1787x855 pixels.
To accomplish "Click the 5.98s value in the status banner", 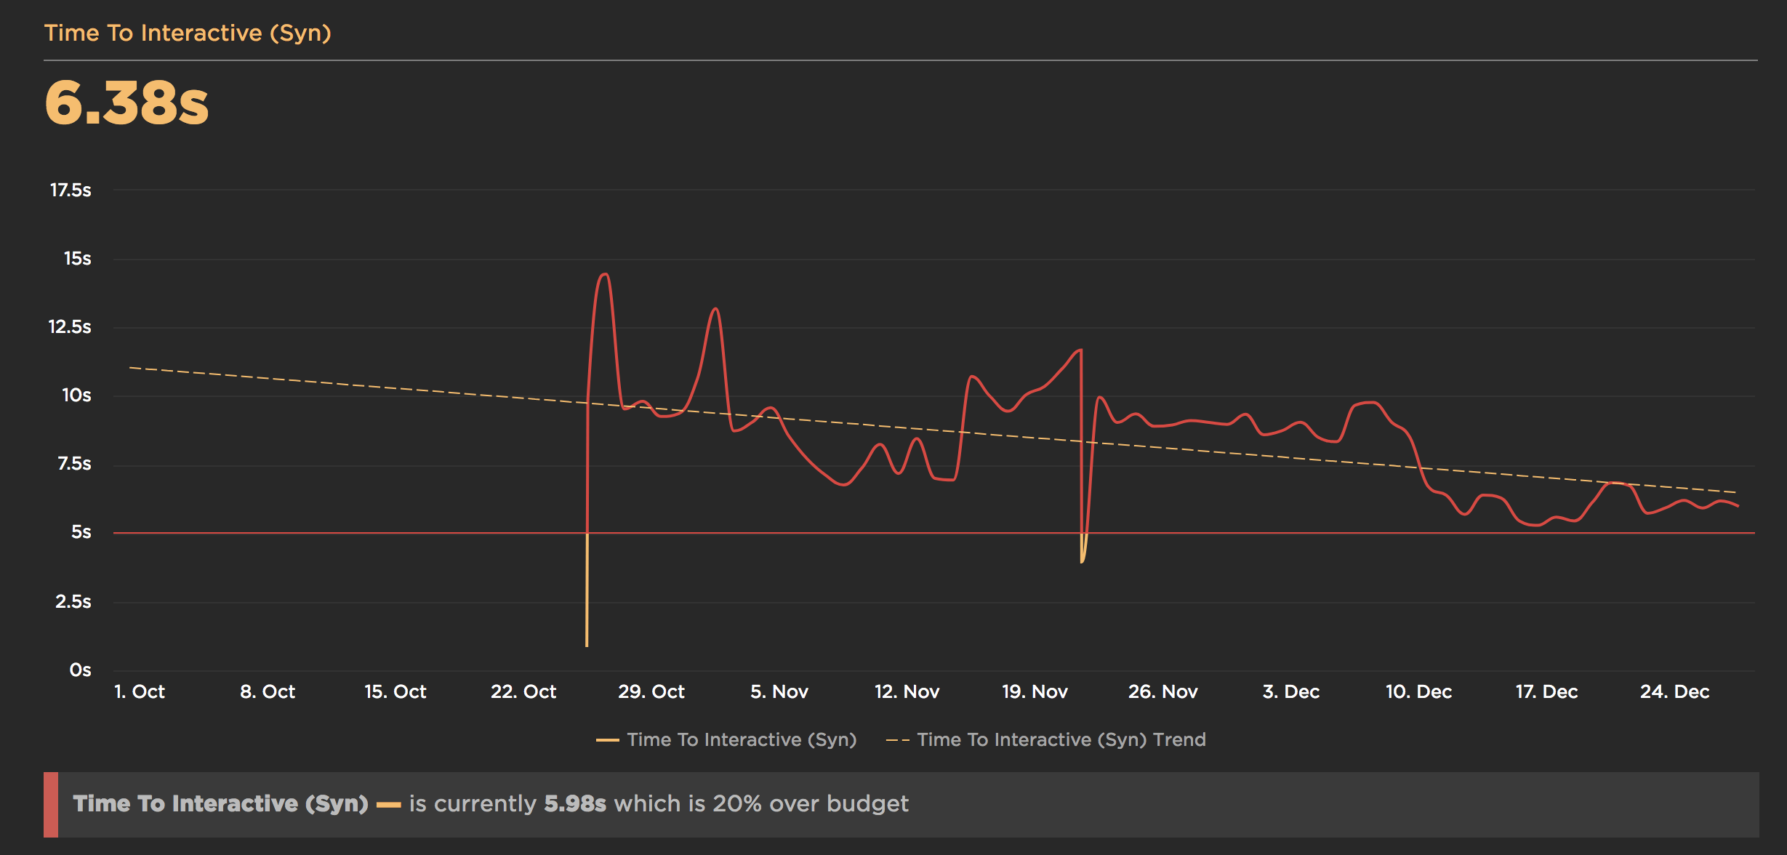I will (575, 804).
